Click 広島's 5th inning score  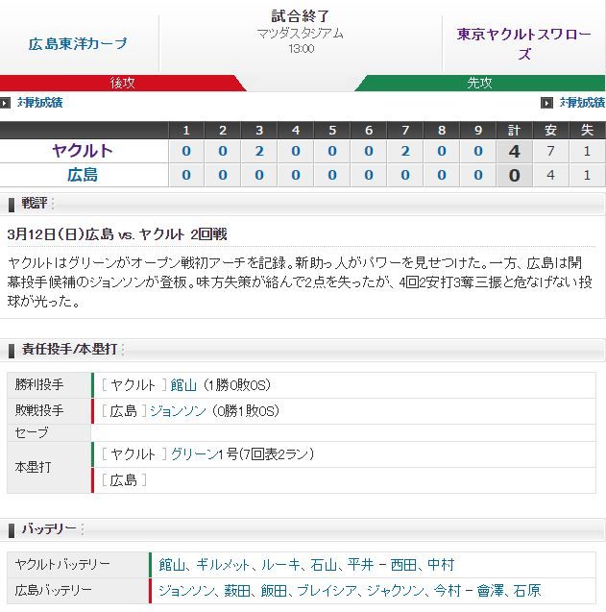(x=332, y=175)
